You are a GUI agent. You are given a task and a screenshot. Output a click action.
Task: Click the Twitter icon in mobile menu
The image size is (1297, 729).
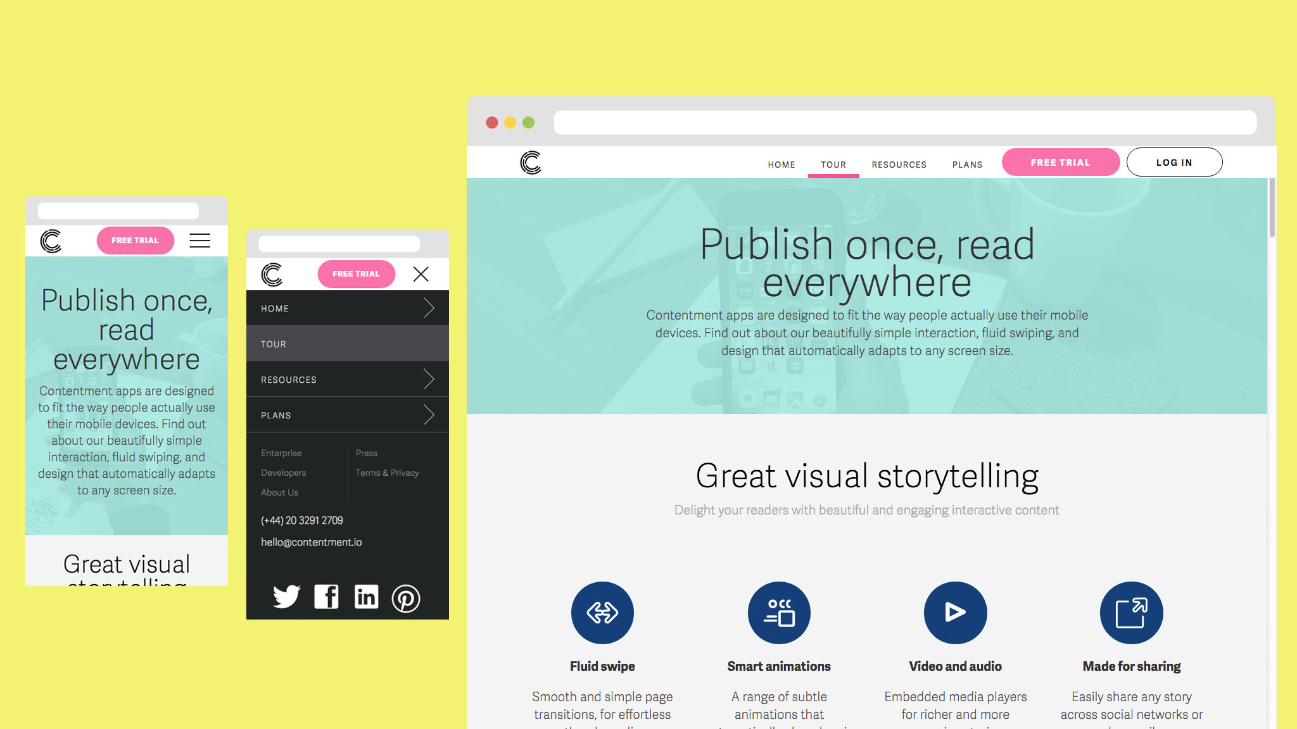[286, 597]
